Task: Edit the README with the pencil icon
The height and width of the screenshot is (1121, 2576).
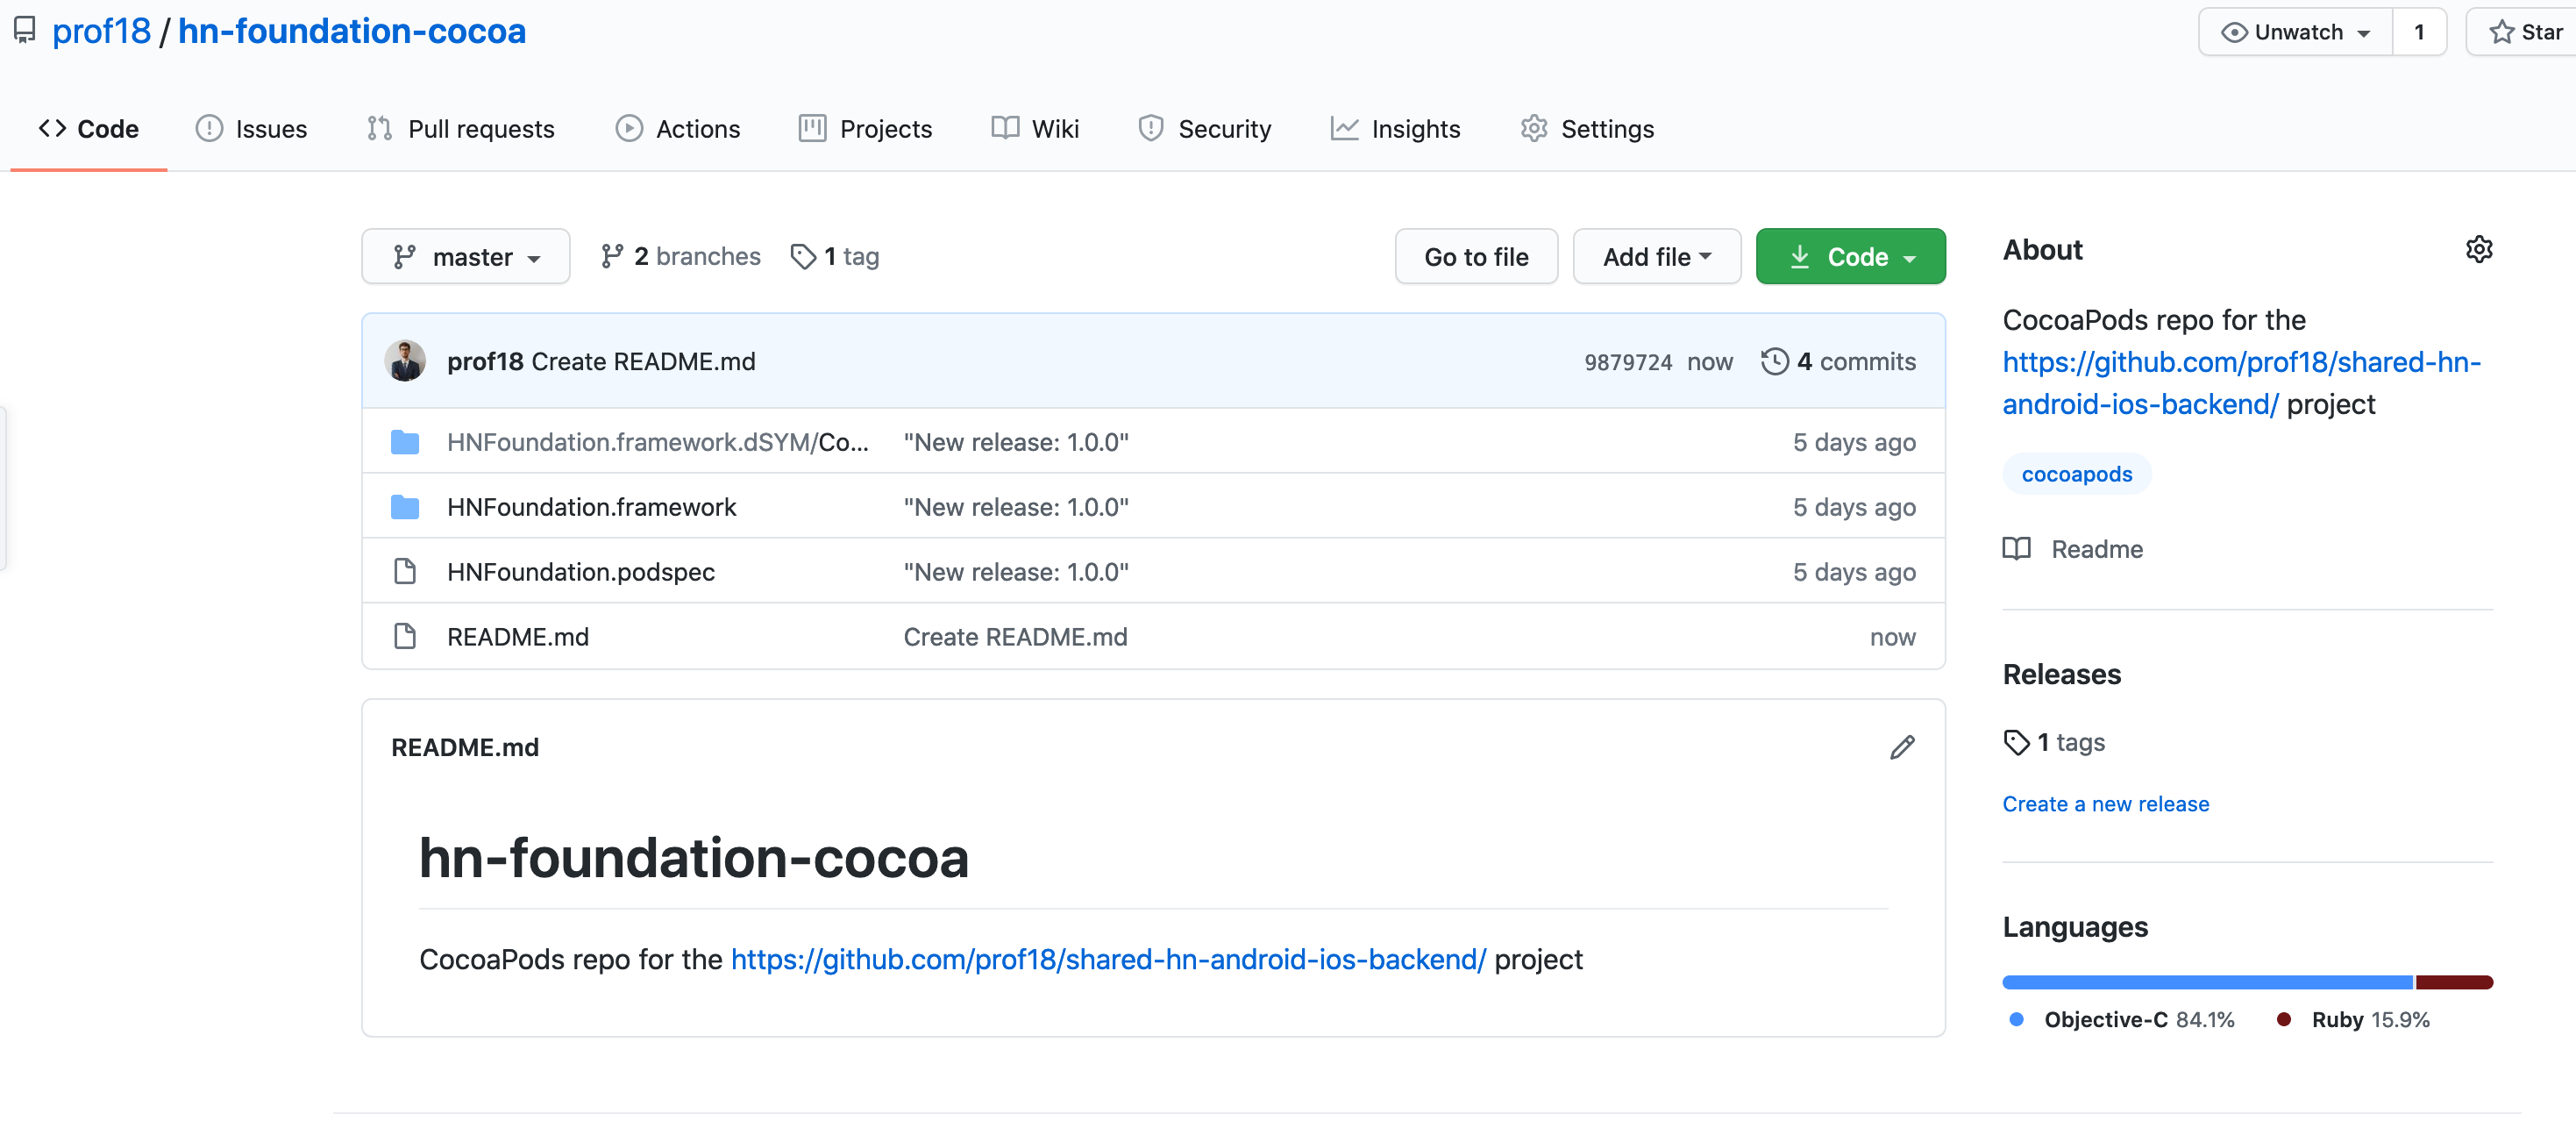Action: [x=1902, y=747]
